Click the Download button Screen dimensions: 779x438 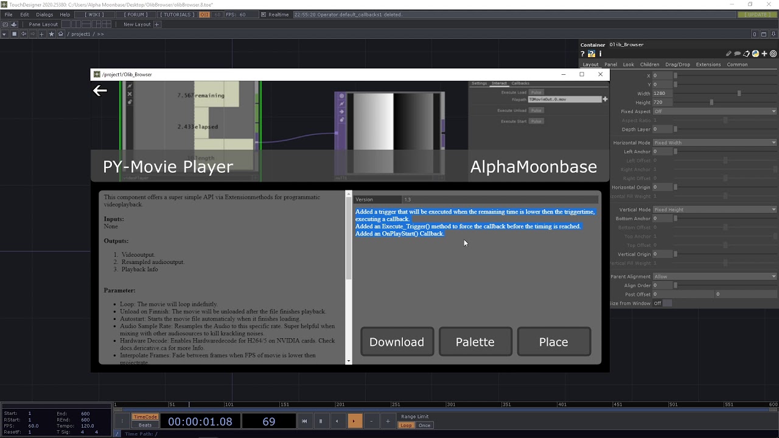[x=397, y=342]
